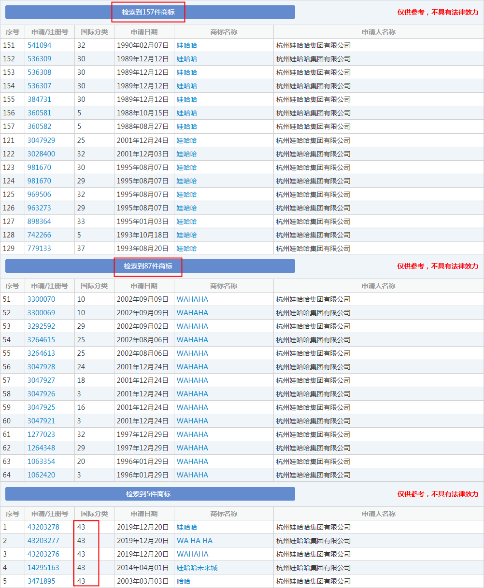The width and height of the screenshot is (484, 588).
Task: Open registration number 43203276
Action: tap(43, 554)
